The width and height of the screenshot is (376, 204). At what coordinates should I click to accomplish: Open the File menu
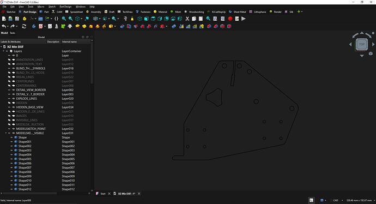(4, 7)
